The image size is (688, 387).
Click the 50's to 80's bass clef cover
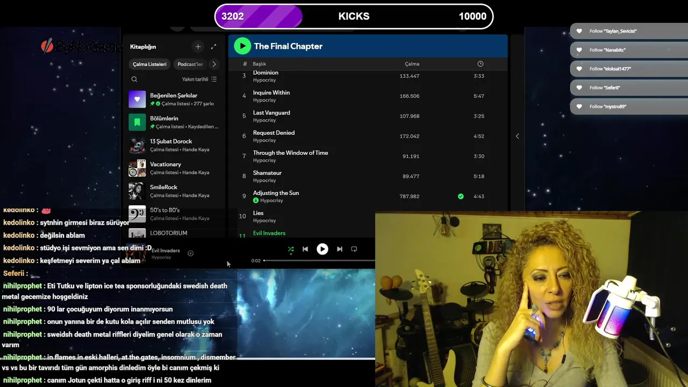[x=137, y=214]
